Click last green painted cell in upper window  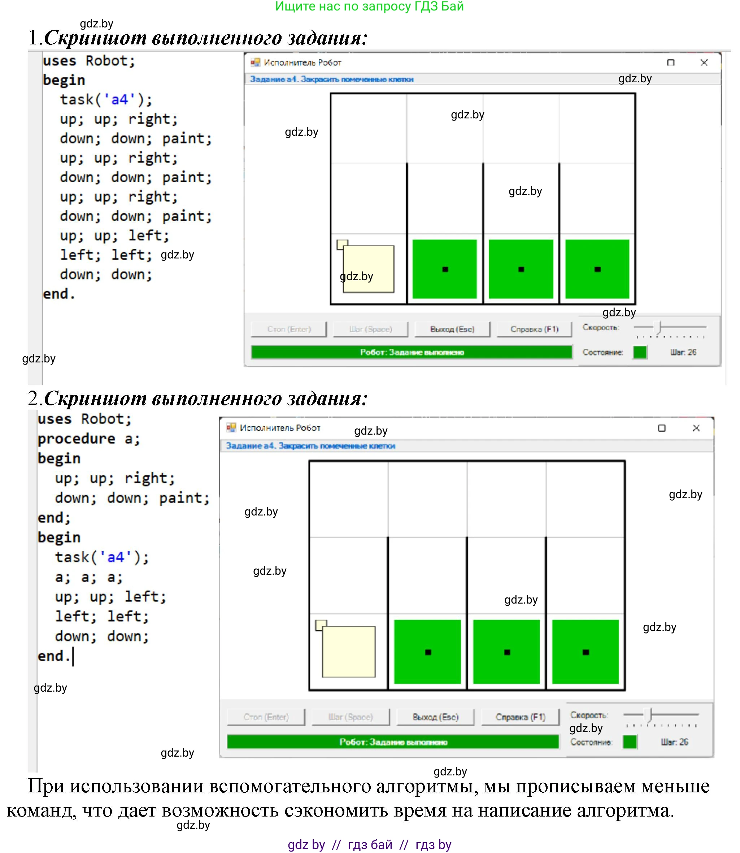point(597,269)
